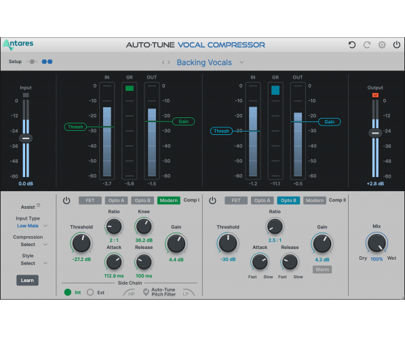Enable the Warm button on Comp II
405x337 pixels.
[x=322, y=269]
